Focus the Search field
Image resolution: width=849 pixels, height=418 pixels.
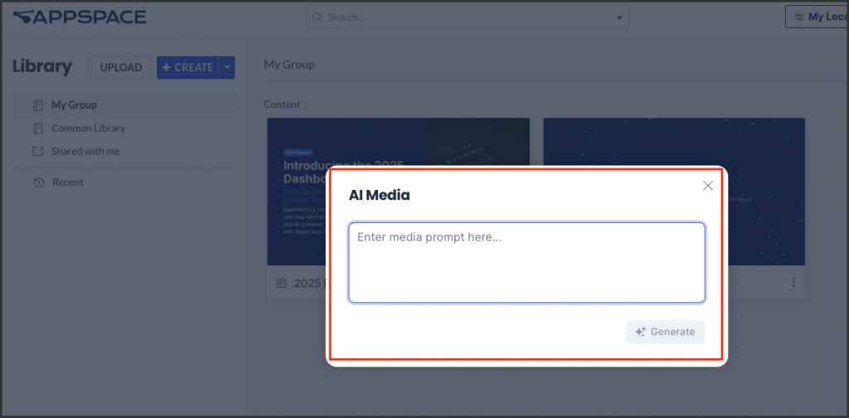click(468, 17)
